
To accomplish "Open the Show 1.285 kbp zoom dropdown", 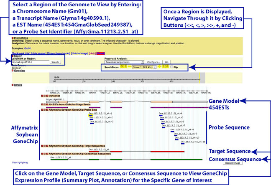I will (x=144, y=67).
